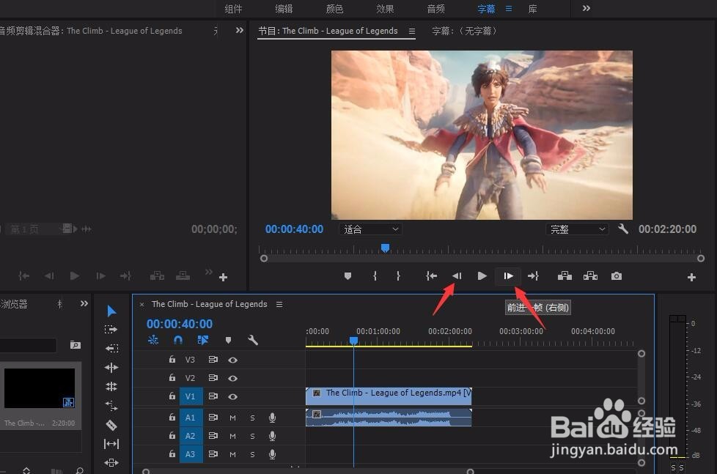Solo the A3 audio track

pyautogui.click(x=252, y=454)
